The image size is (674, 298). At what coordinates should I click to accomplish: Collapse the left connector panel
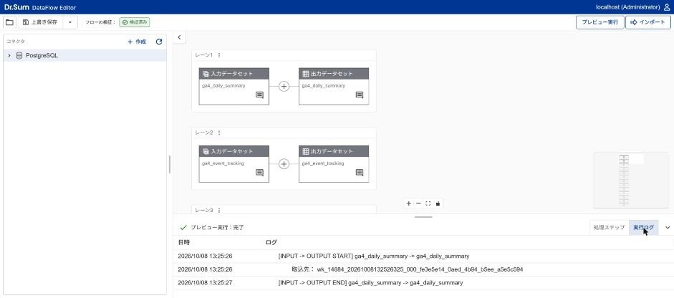click(179, 37)
